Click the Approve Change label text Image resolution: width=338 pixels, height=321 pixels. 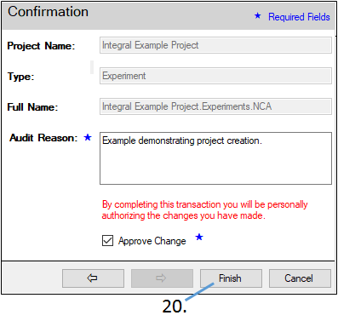pyautogui.click(x=152, y=241)
